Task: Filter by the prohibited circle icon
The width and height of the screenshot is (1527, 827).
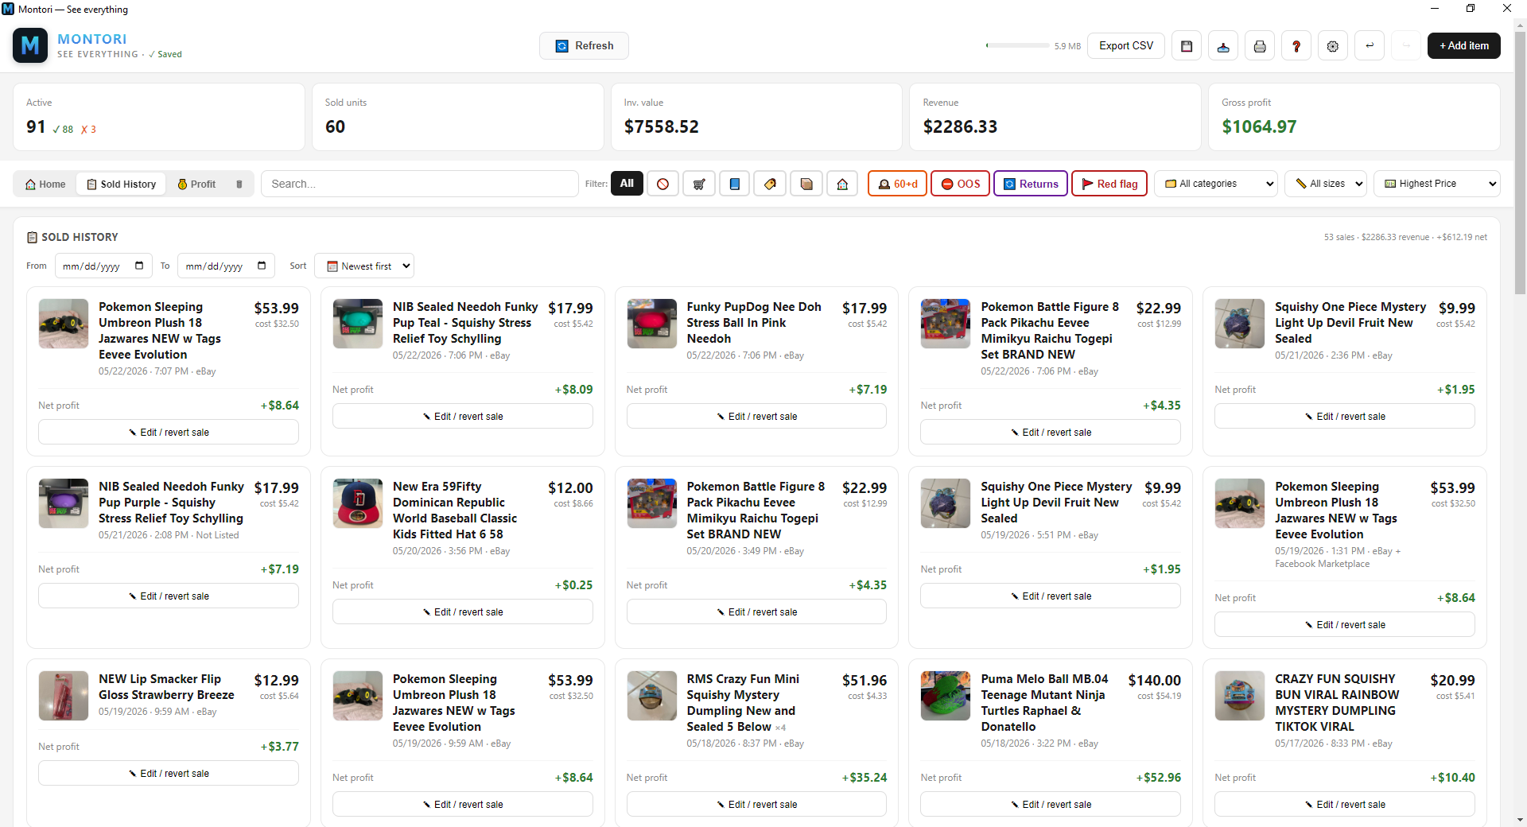Action: (x=663, y=184)
